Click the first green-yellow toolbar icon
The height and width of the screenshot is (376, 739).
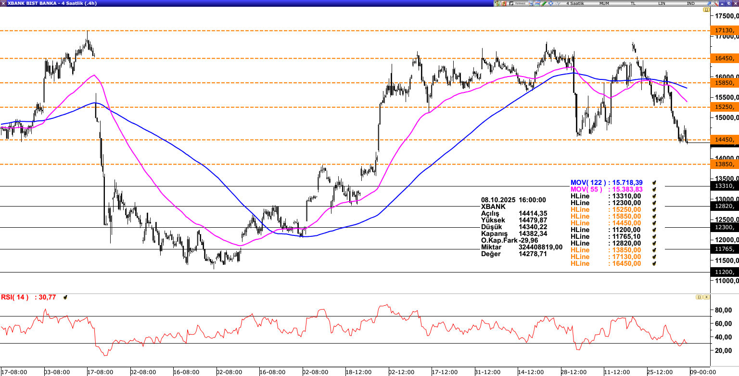pyautogui.click(x=497, y=3)
